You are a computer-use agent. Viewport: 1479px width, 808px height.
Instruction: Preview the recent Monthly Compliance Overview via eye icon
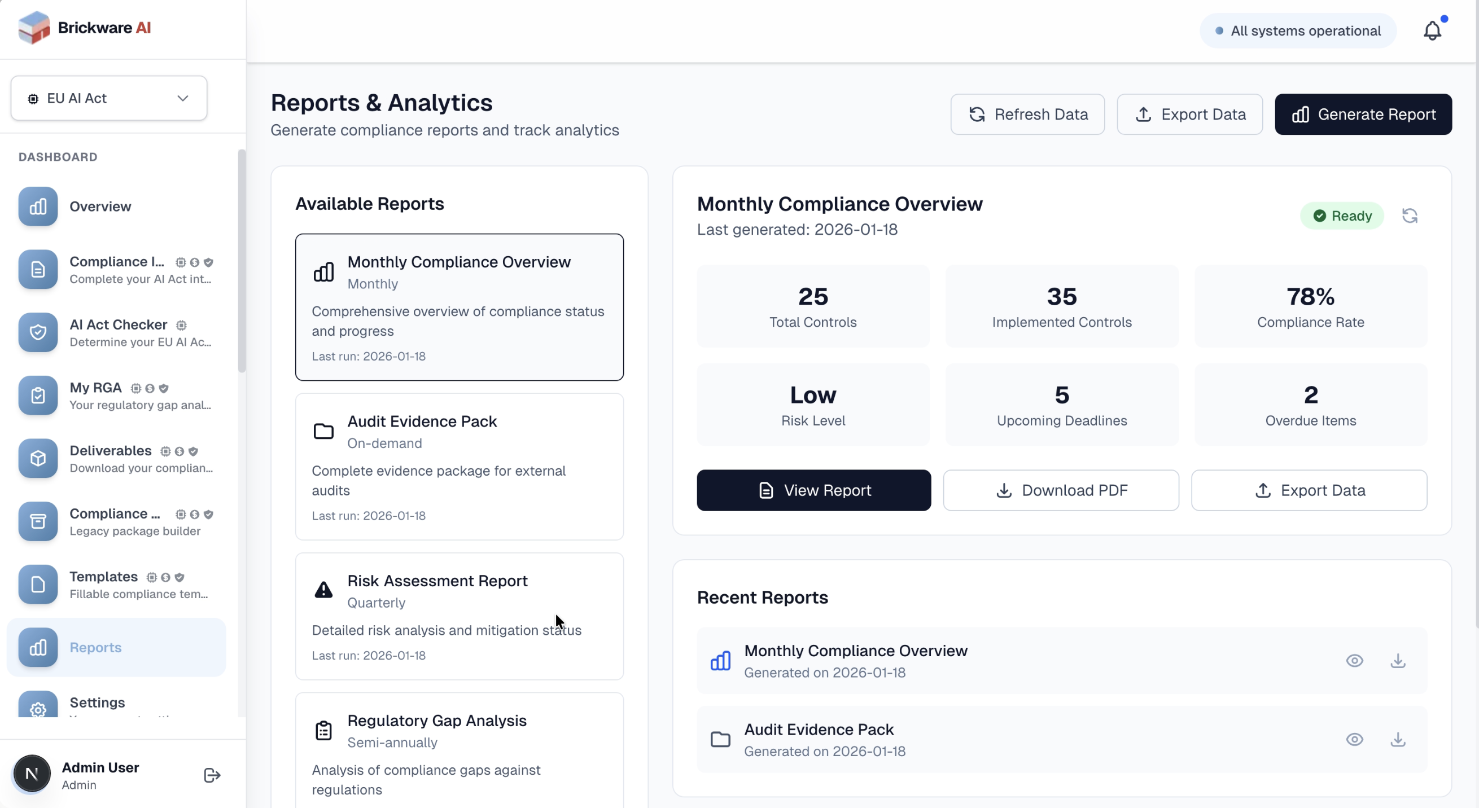pyautogui.click(x=1354, y=661)
